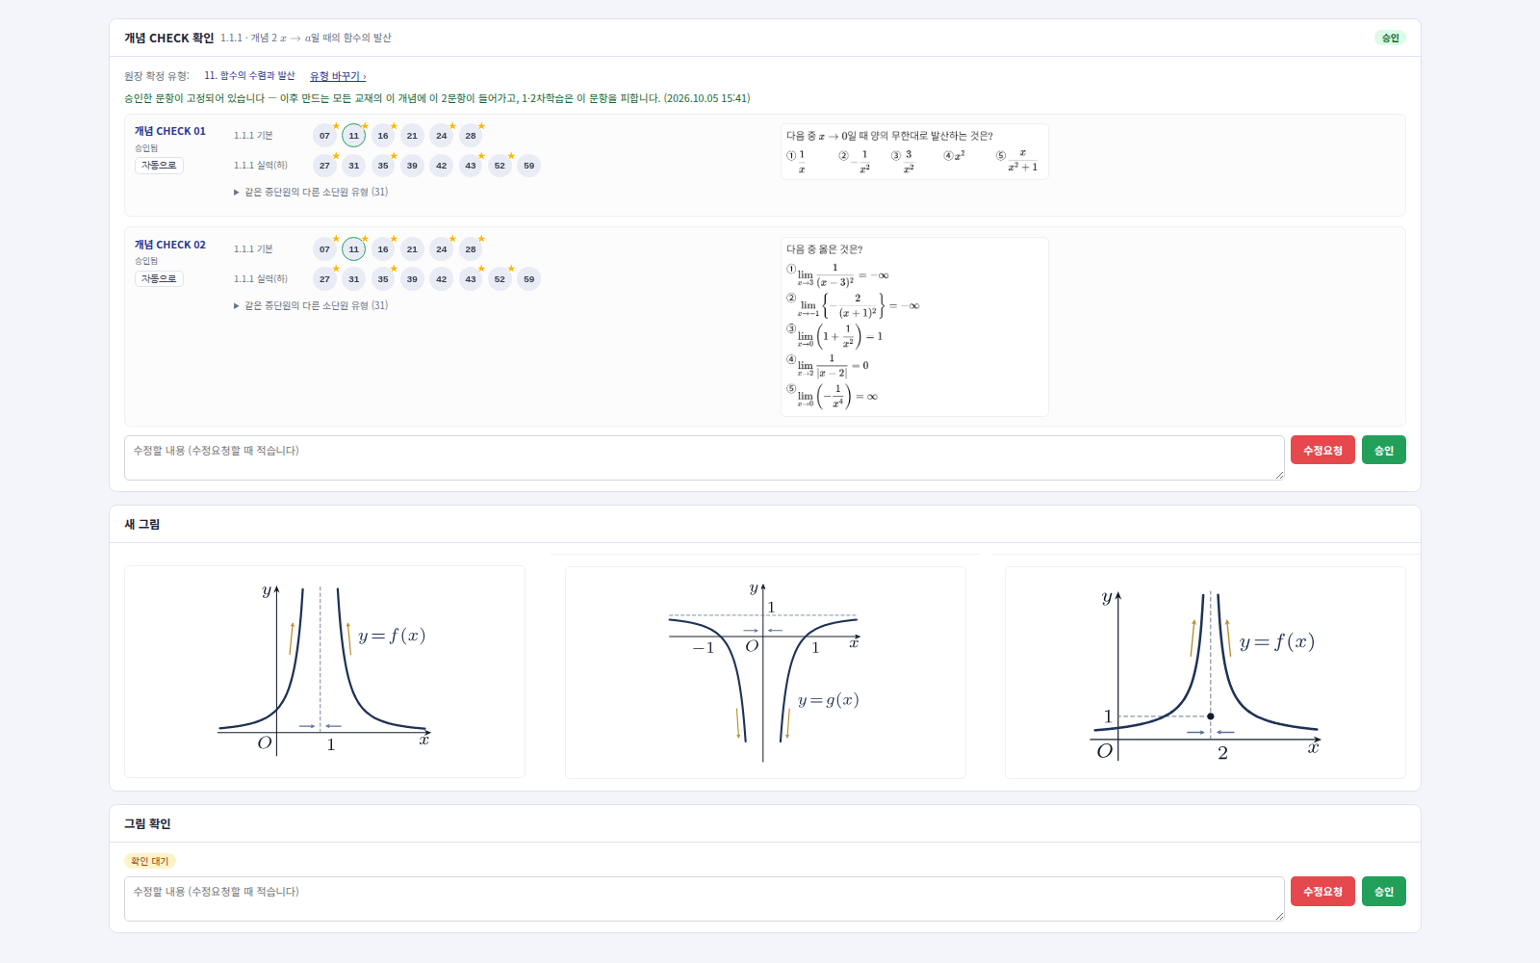Click 자동으로 button in 개념 CHECK 01
The height and width of the screenshot is (963, 1540).
159,166
